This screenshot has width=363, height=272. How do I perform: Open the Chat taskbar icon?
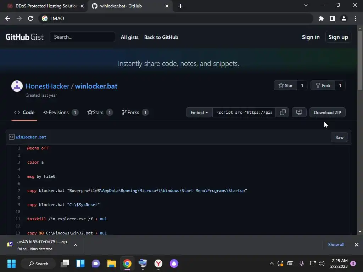tap(96, 263)
